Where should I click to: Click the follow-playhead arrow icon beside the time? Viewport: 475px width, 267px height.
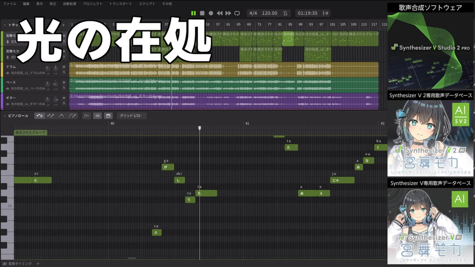tap(326, 13)
